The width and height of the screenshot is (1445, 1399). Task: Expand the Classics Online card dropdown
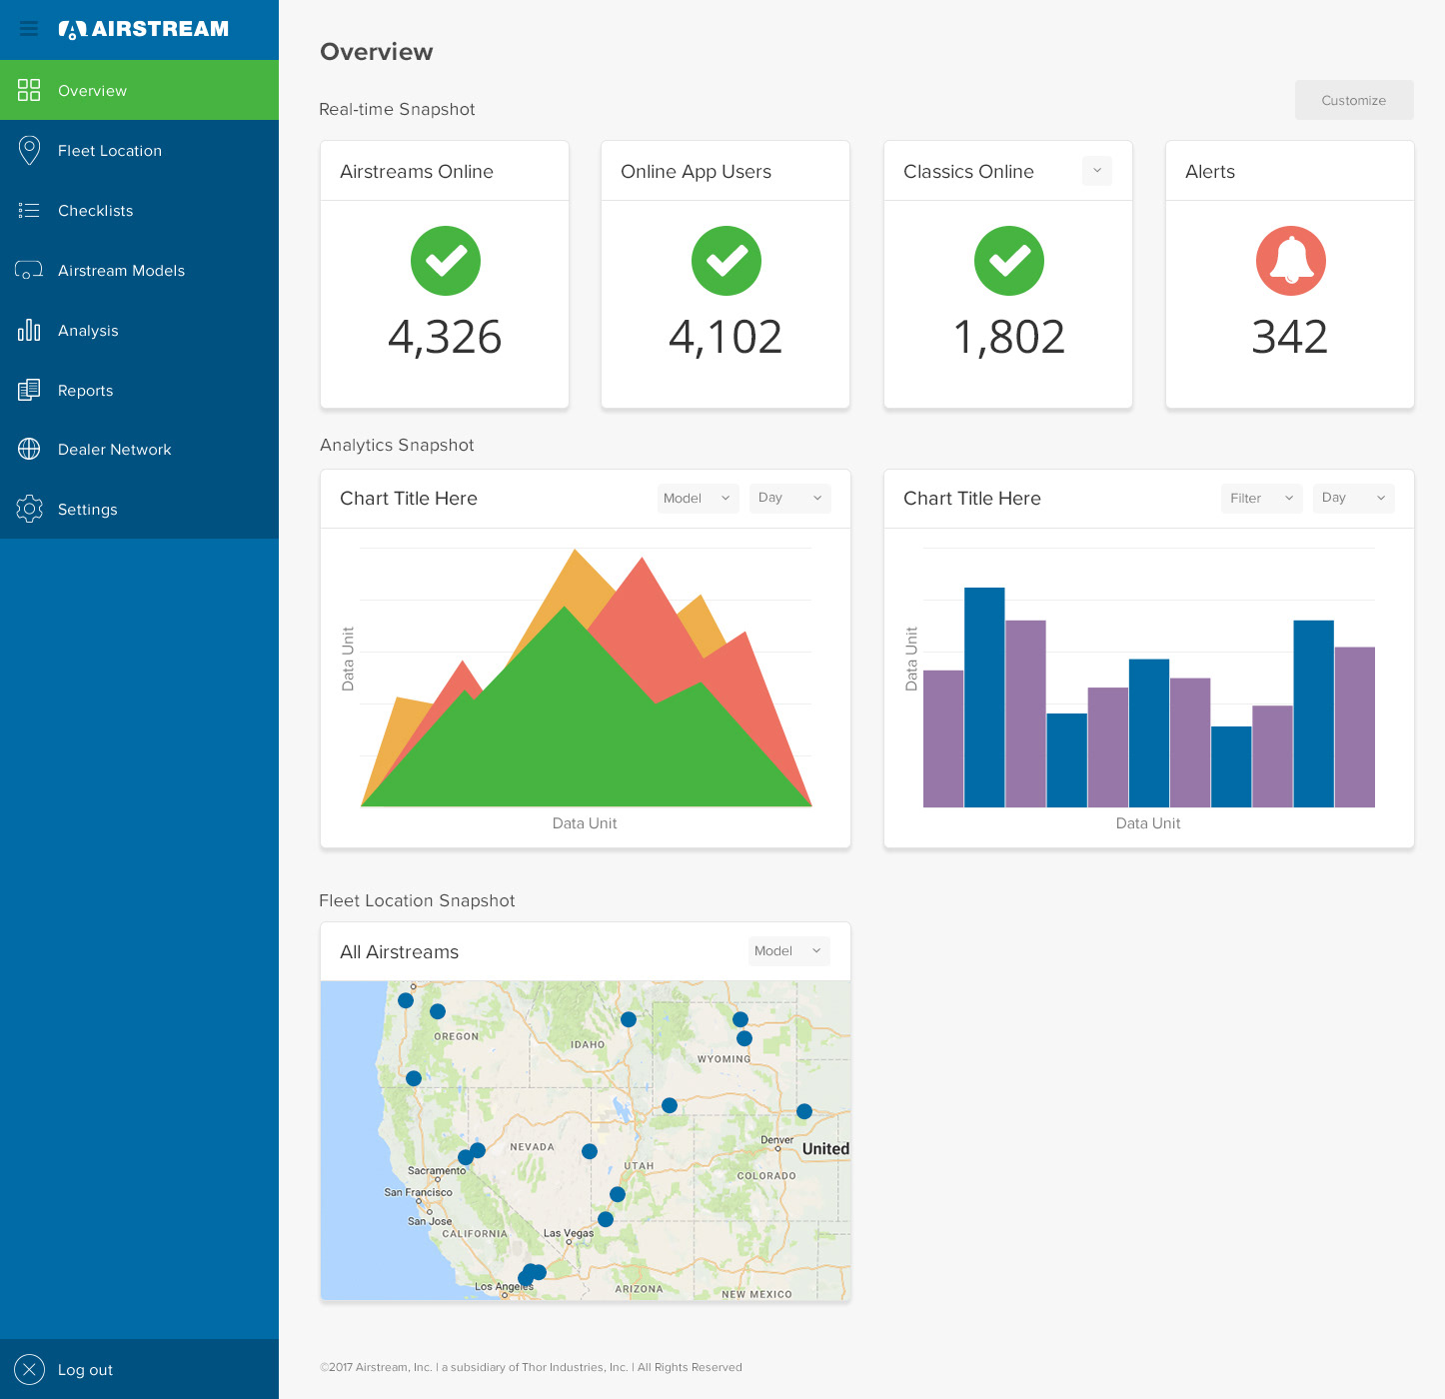[1097, 171]
